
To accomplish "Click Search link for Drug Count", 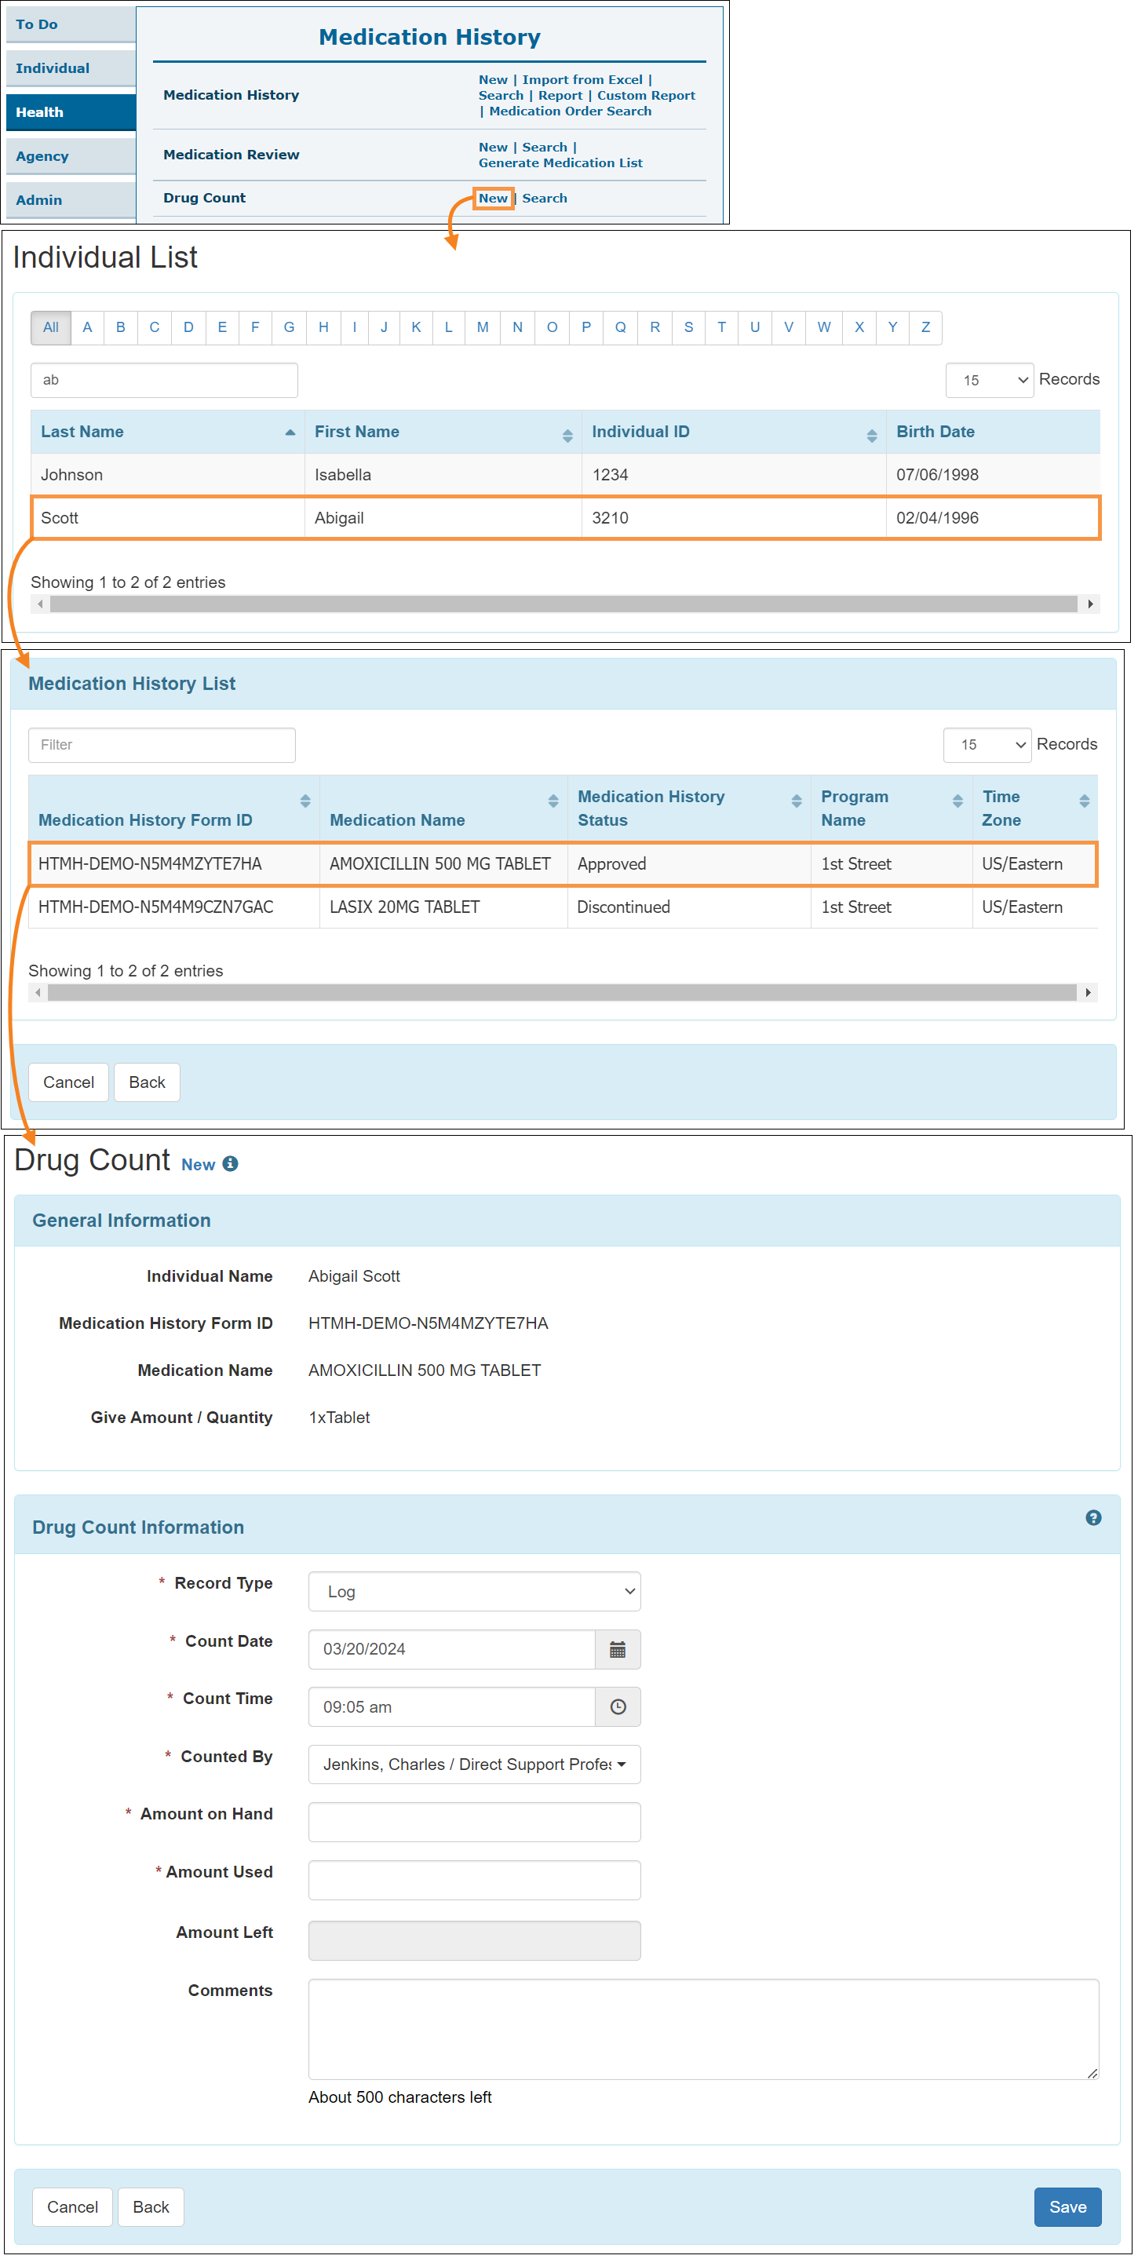I will 545,198.
